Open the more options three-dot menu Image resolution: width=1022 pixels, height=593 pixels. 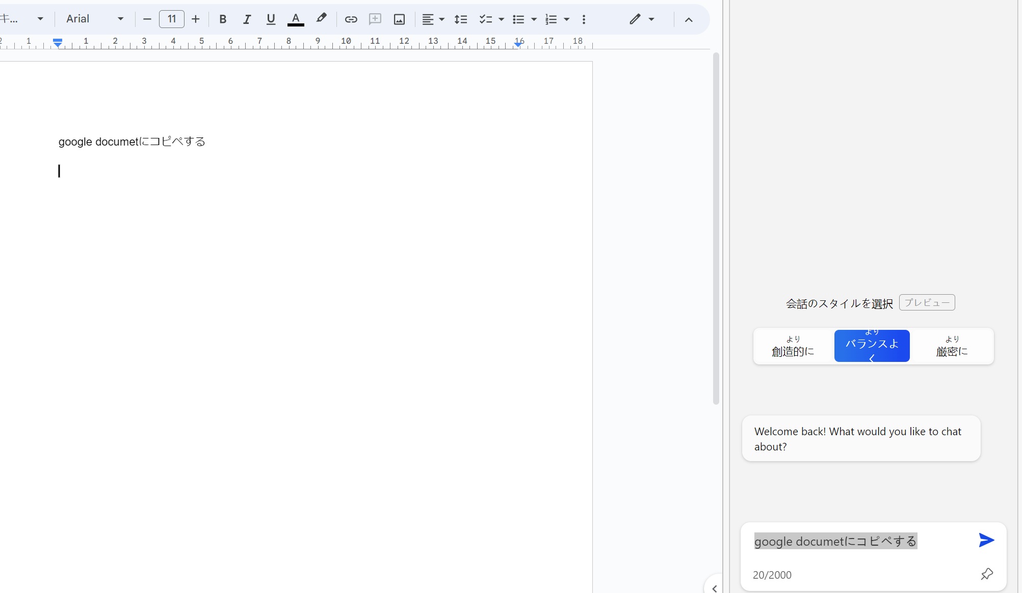click(584, 19)
